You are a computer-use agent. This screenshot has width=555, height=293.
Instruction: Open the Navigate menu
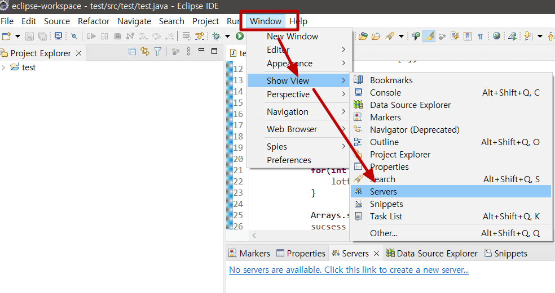[x=134, y=21]
